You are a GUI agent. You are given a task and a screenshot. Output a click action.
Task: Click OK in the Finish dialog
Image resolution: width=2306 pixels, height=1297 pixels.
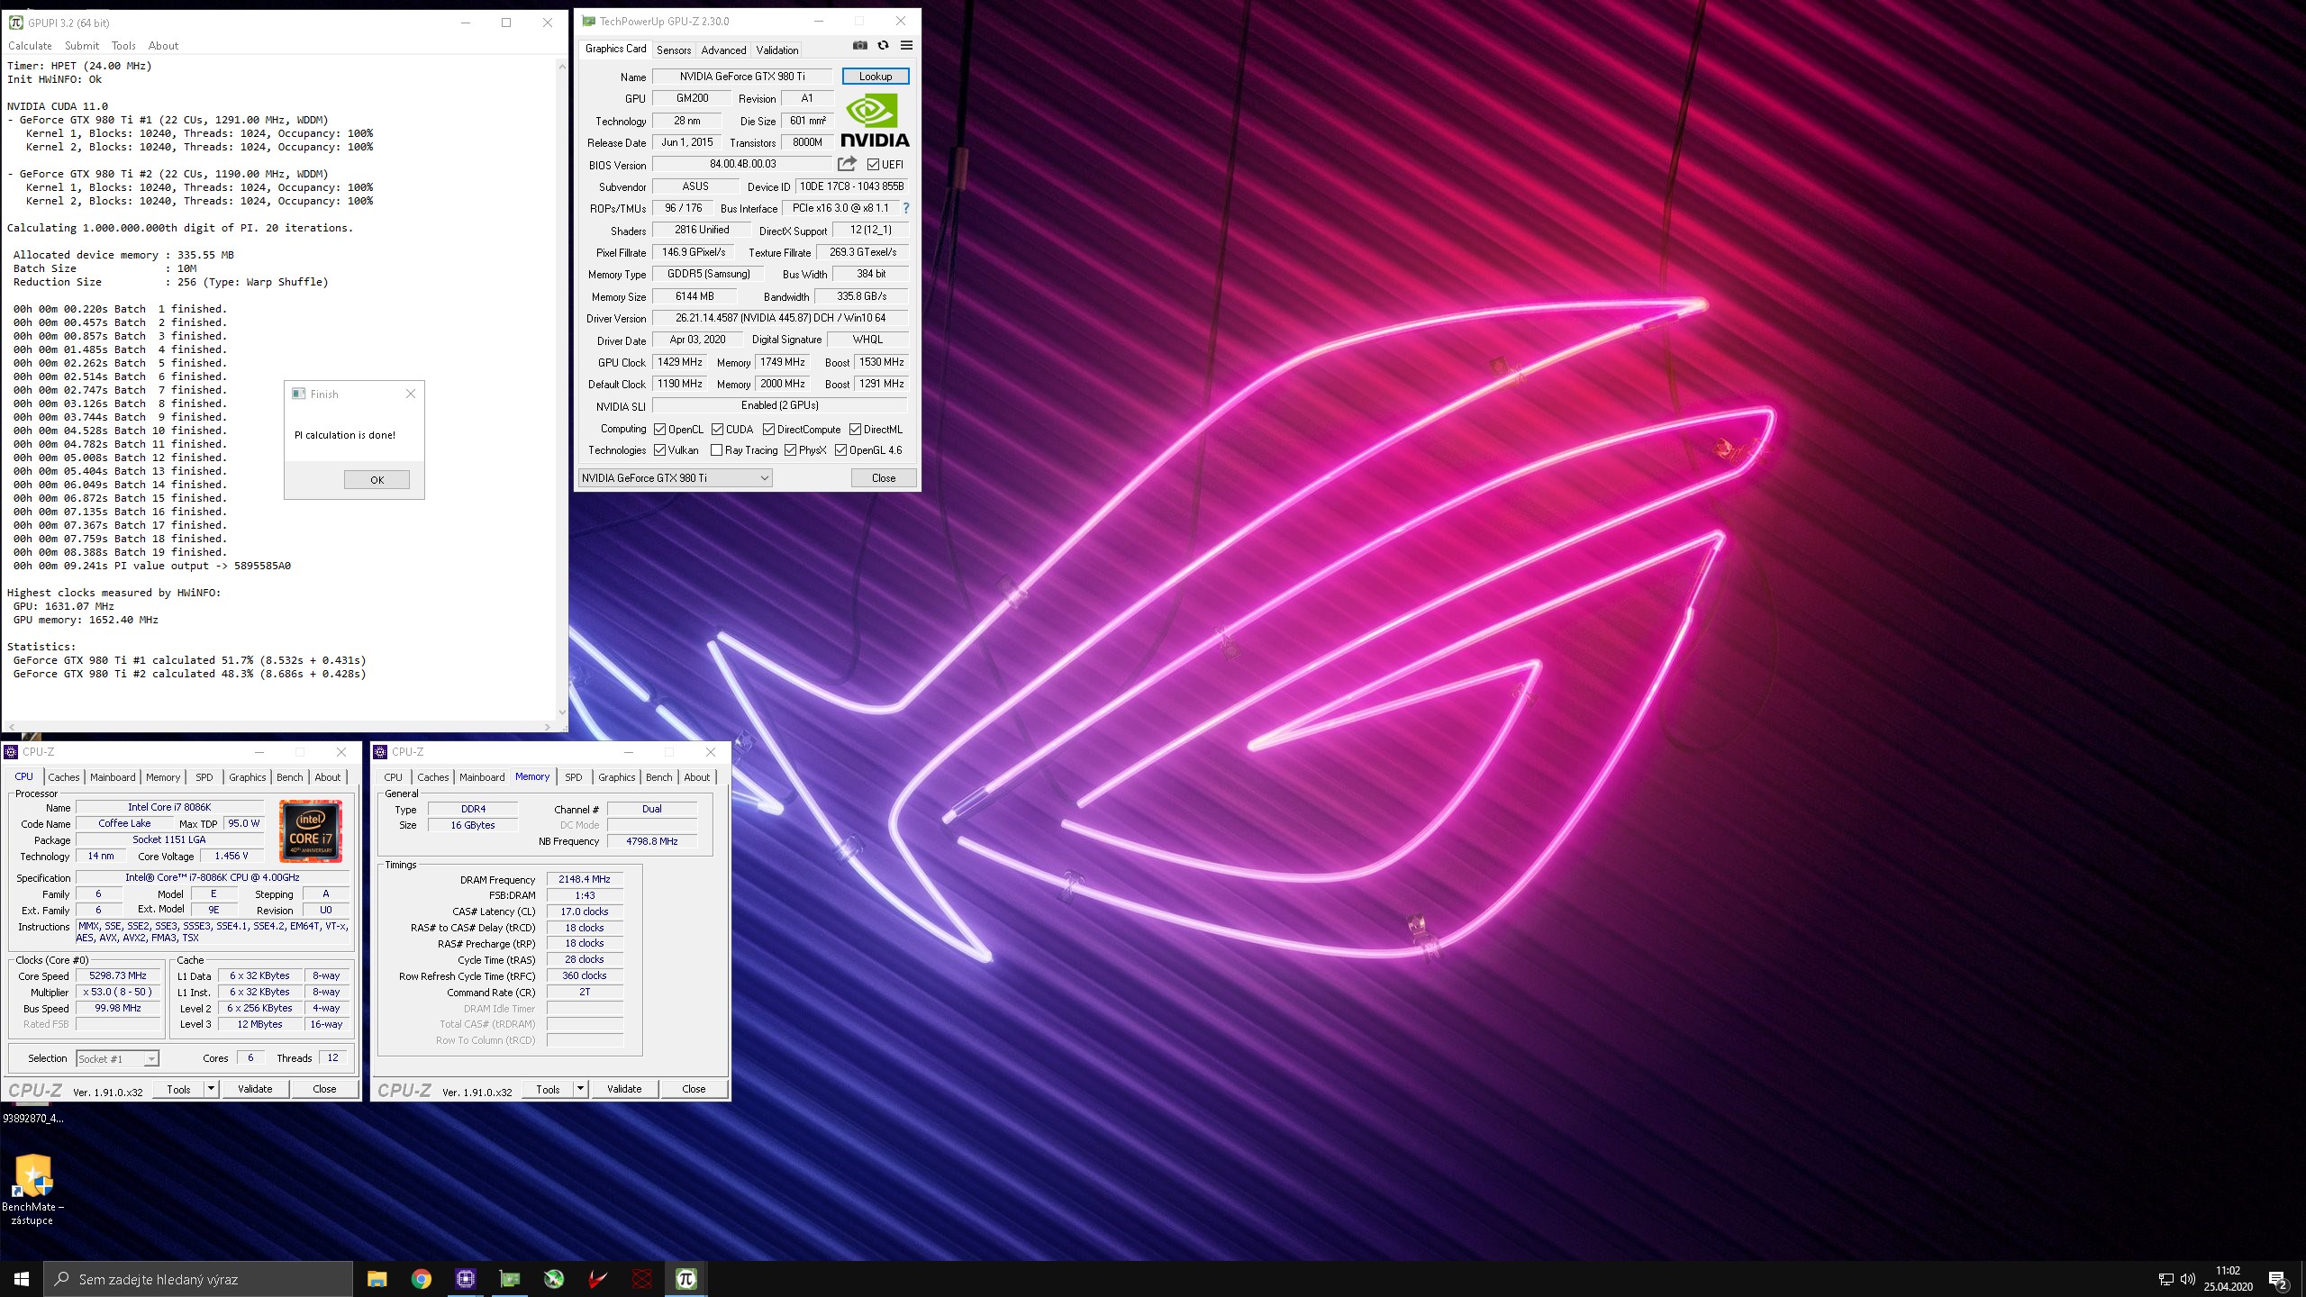(377, 479)
